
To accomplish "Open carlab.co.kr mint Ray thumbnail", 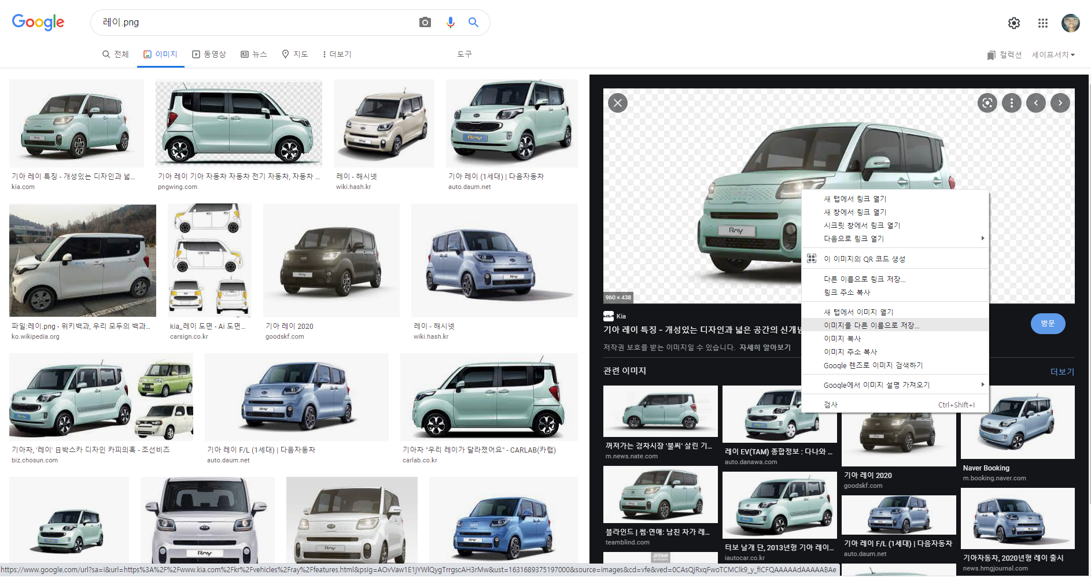I will [x=489, y=397].
